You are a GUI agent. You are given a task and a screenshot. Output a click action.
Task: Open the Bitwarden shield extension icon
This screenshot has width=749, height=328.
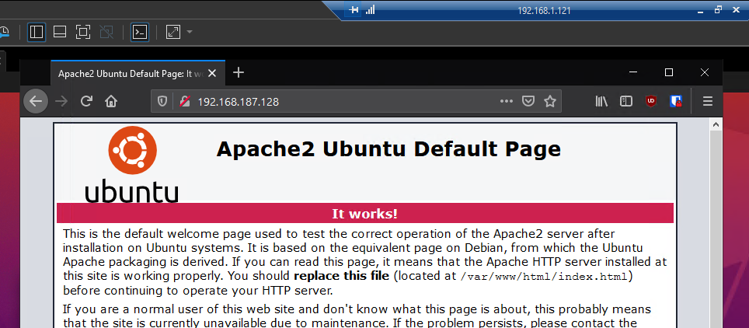click(675, 101)
